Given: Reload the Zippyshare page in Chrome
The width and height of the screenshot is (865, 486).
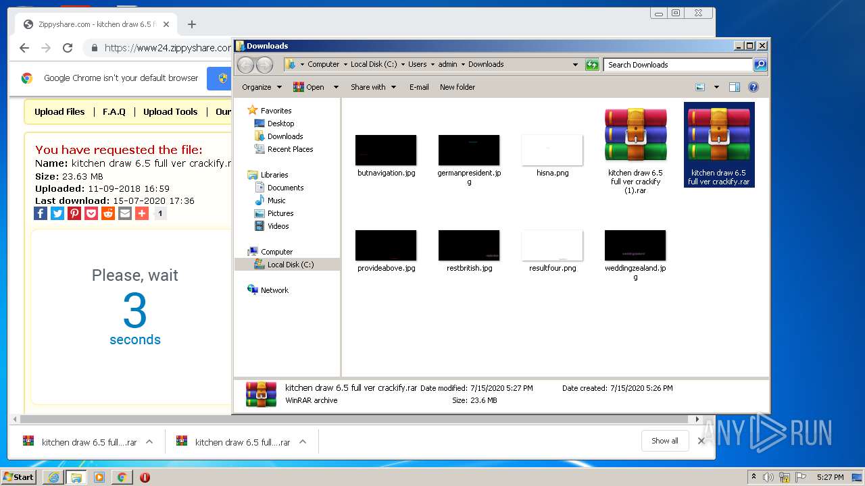Looking at the screenshot, I should tap(68, 48).
